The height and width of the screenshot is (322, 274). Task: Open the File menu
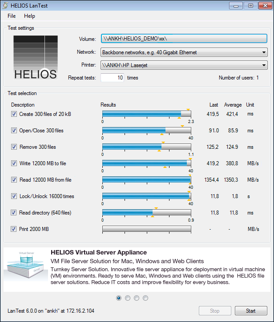pyautogui.click(x=12, y=16)
